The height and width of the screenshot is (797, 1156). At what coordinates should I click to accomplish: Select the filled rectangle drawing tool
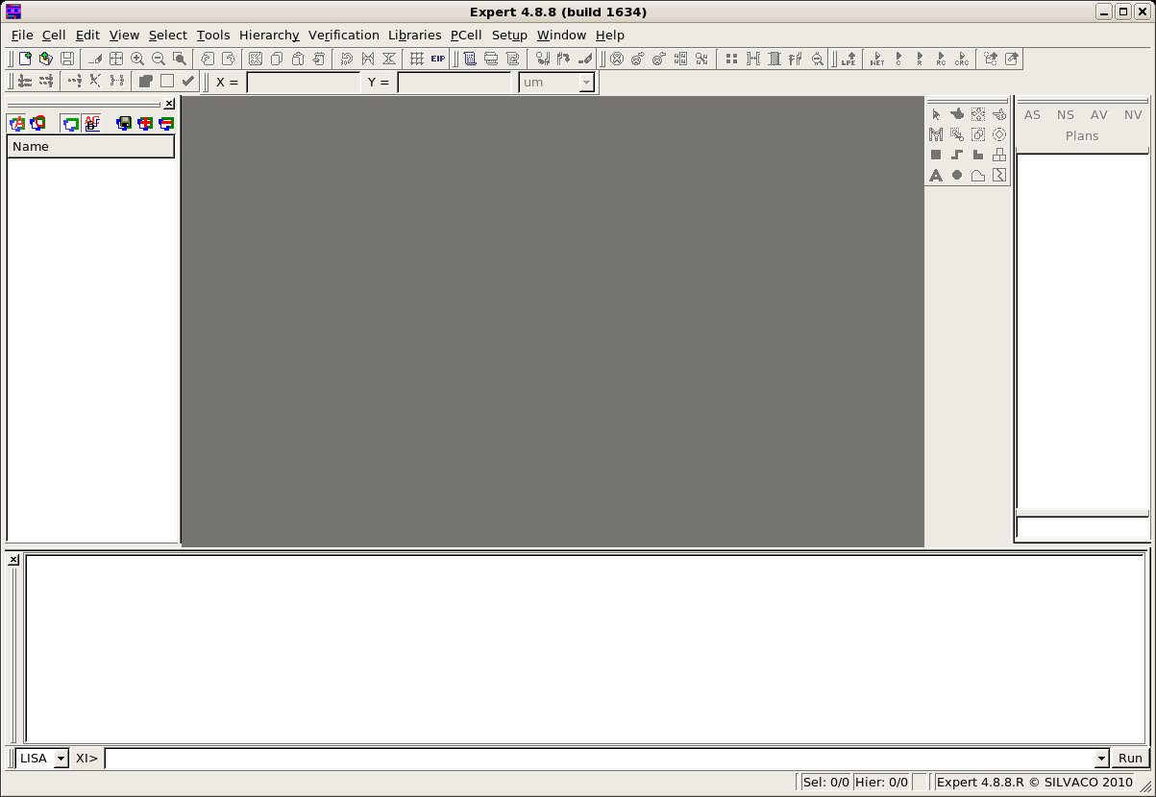click(x=936, y=155)
